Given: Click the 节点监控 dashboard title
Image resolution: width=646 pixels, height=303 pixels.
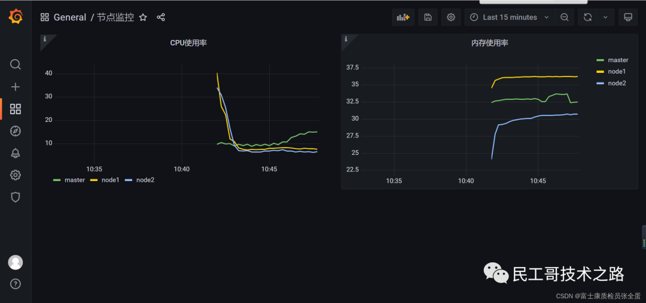Looking at the screenshot, I should pos(115,17).
